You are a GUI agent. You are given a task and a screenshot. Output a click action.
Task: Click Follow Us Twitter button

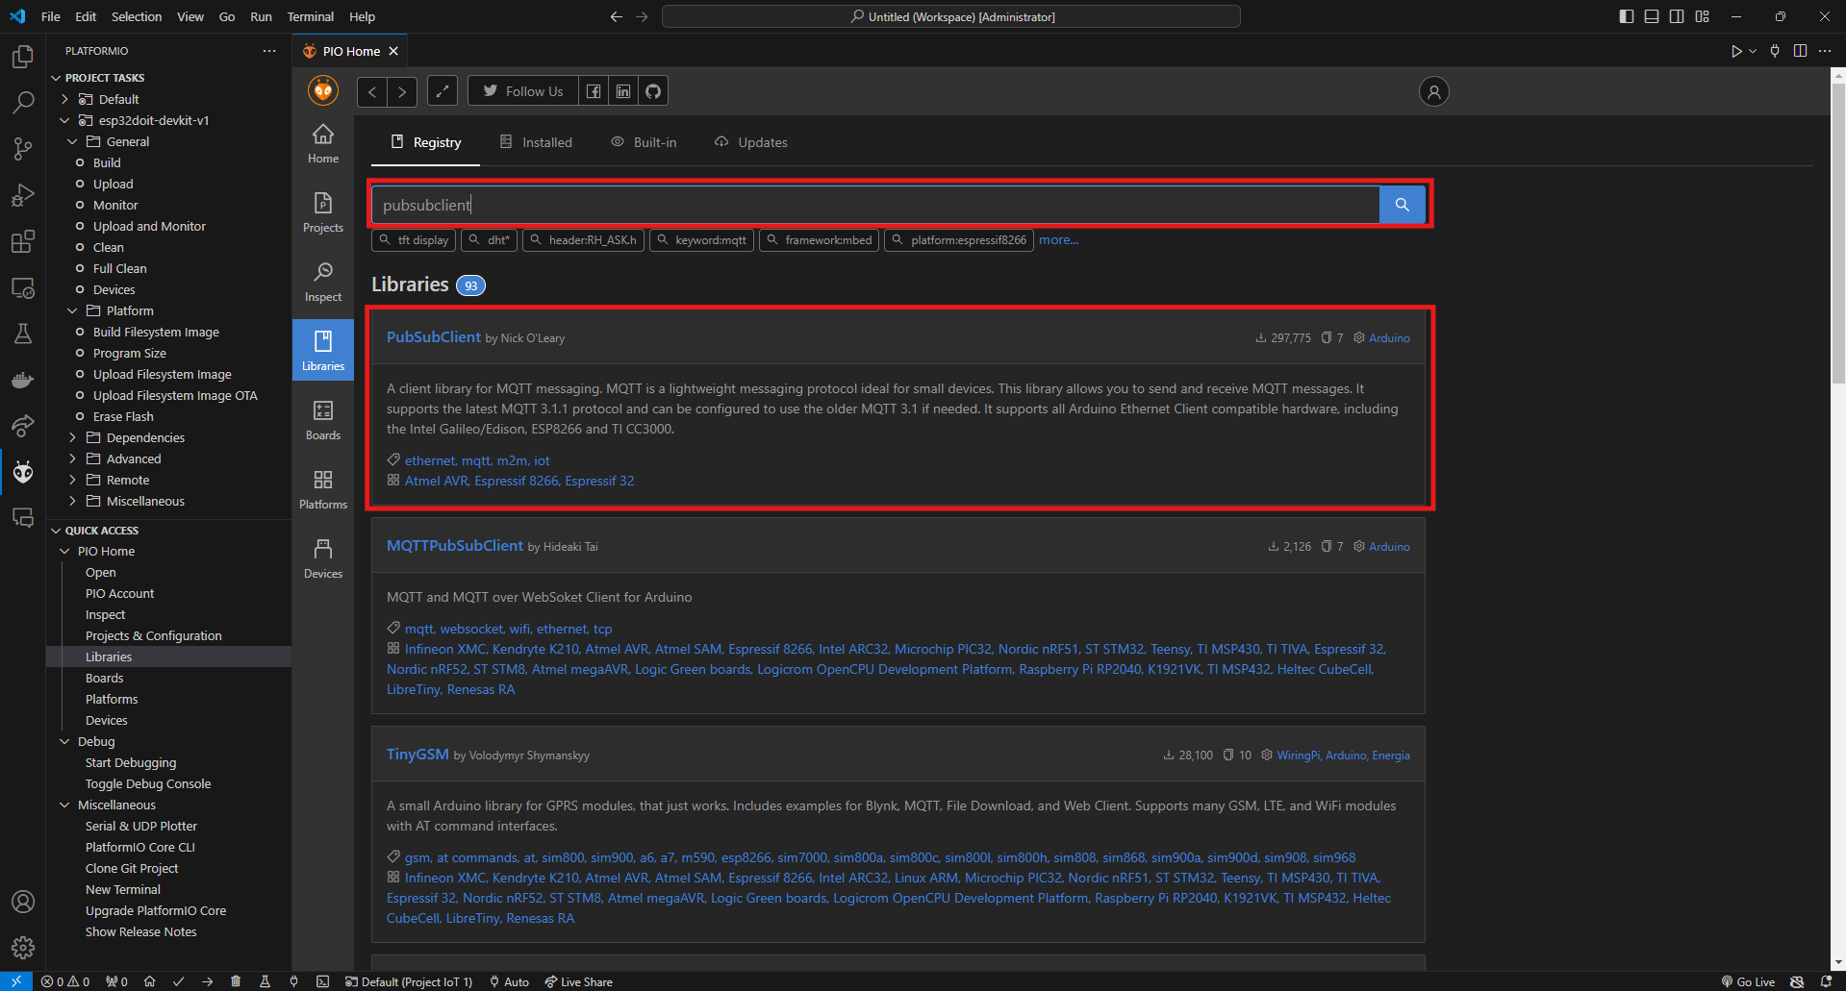pyautogui.click(x=523, y=91)
